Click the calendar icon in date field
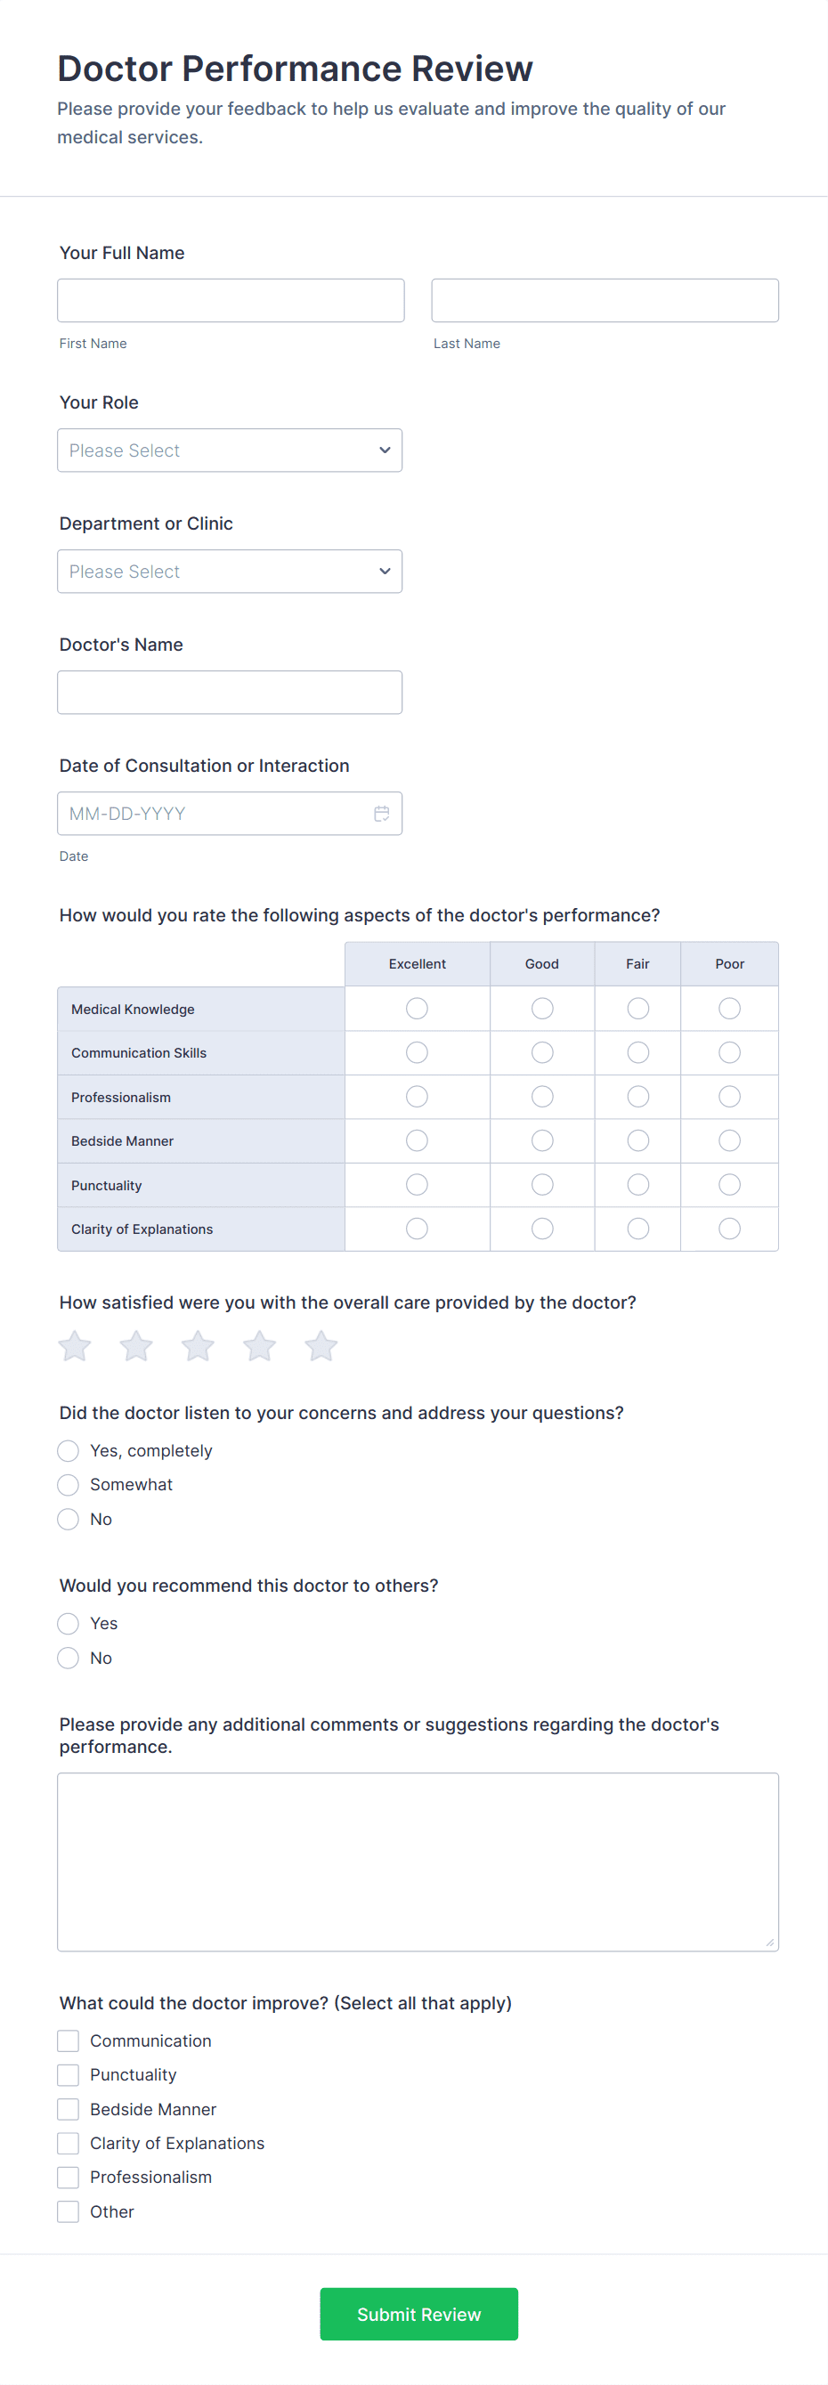Viewport: 828px width, 2385px height. click(x=381, y=814)
